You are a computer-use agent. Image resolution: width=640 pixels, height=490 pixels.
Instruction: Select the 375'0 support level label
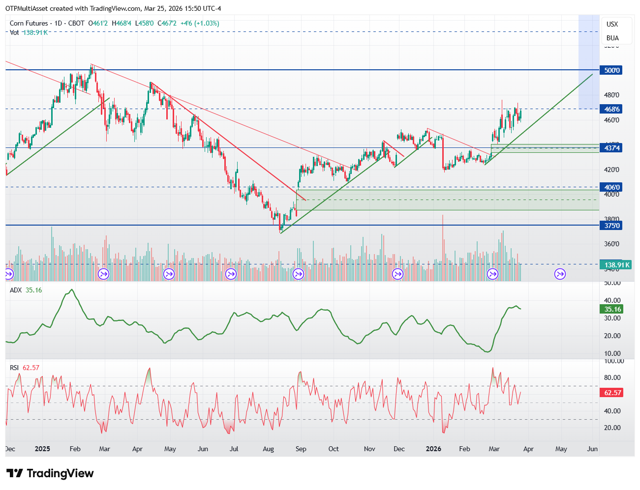coord(611,226)
